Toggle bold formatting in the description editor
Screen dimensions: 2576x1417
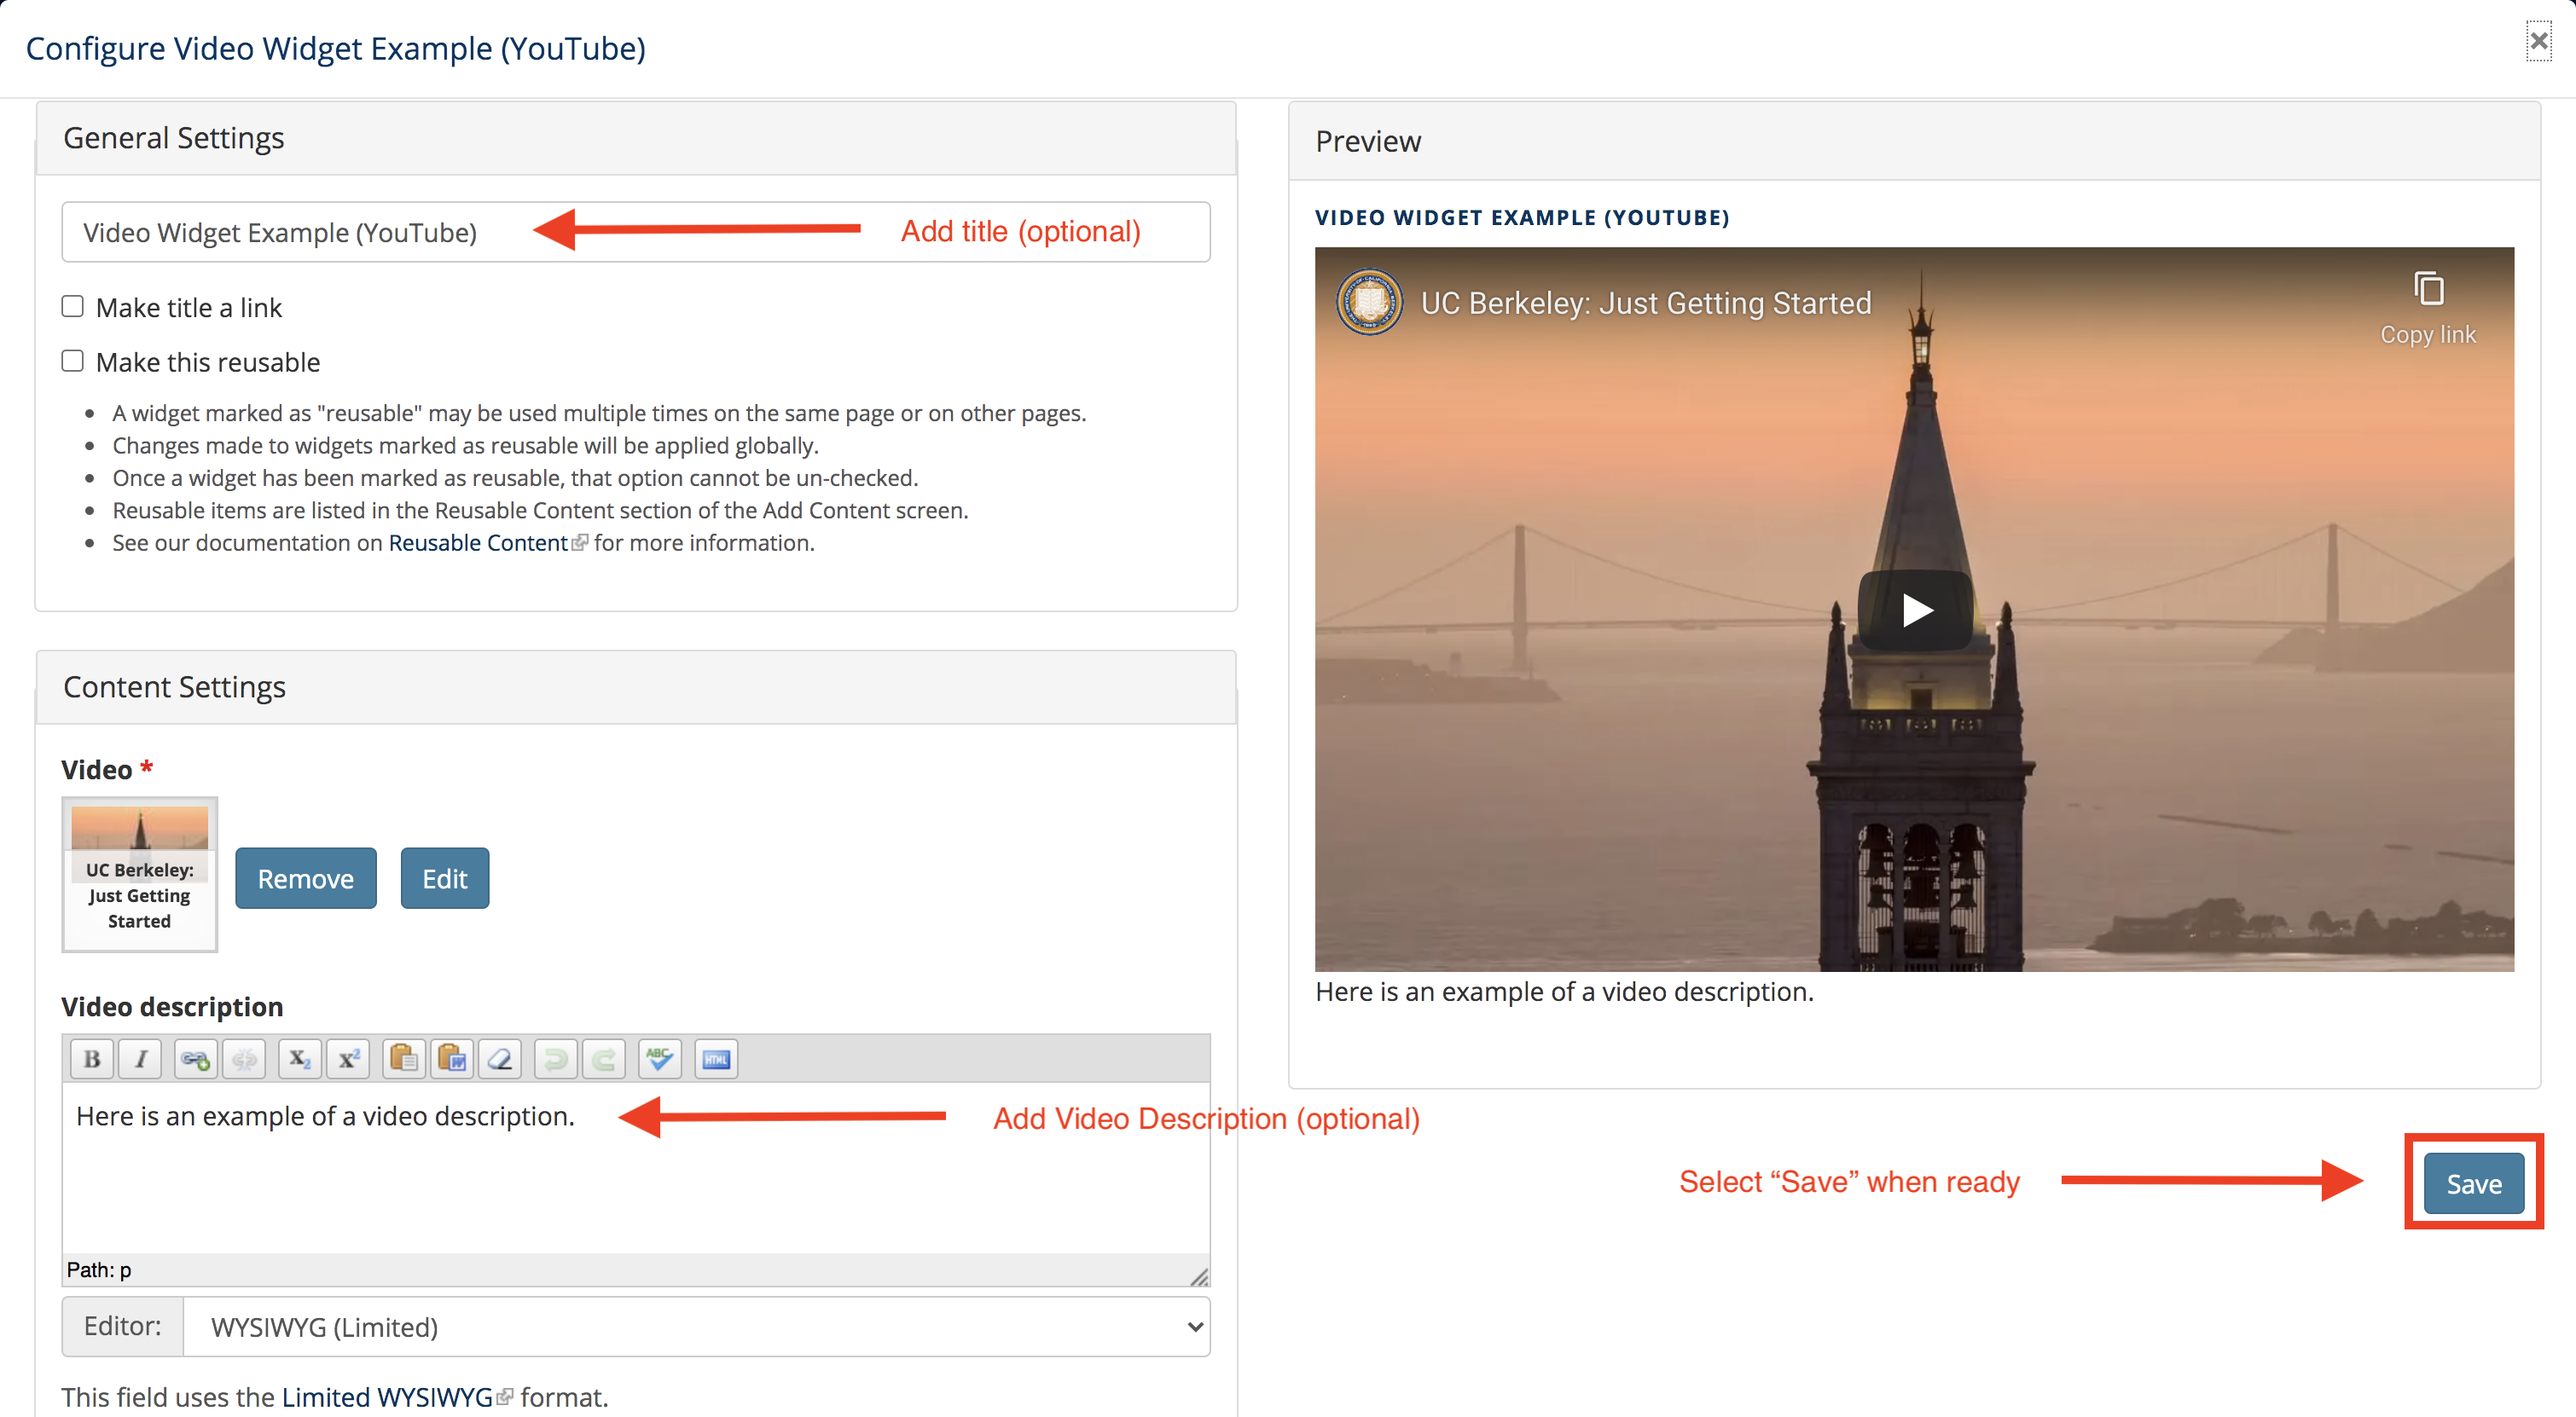tap(91, 1058)
